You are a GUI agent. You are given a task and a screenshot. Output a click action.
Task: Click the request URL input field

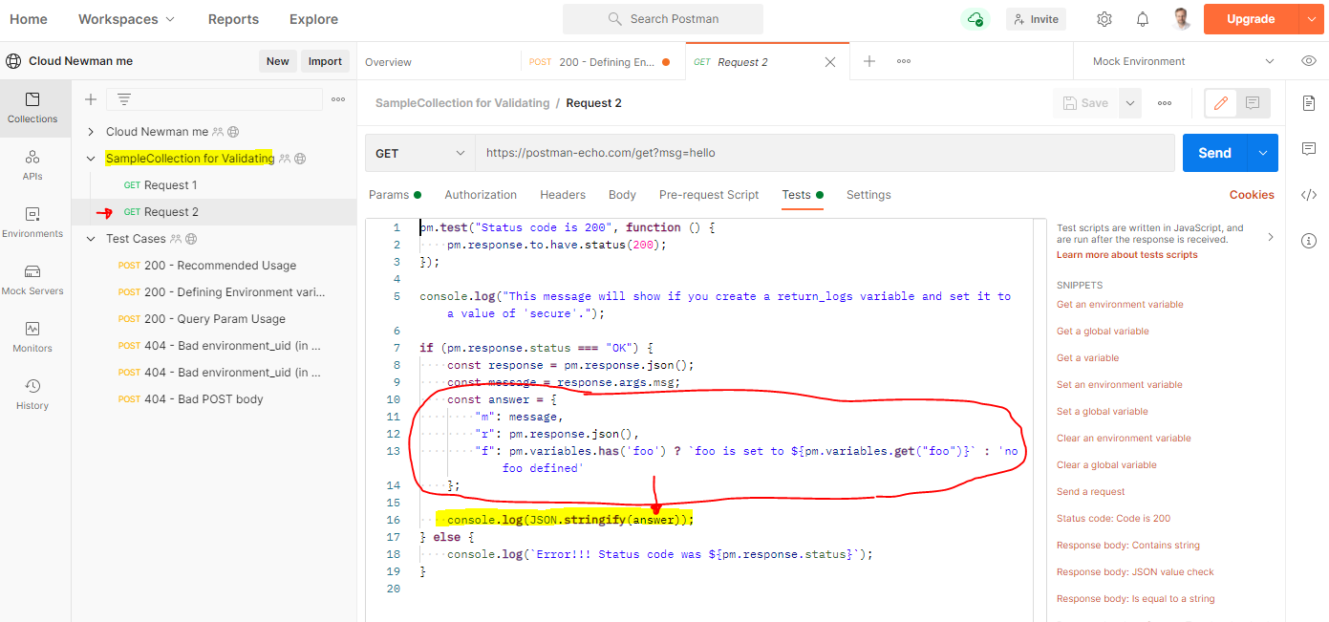click(x=825, y=153)
